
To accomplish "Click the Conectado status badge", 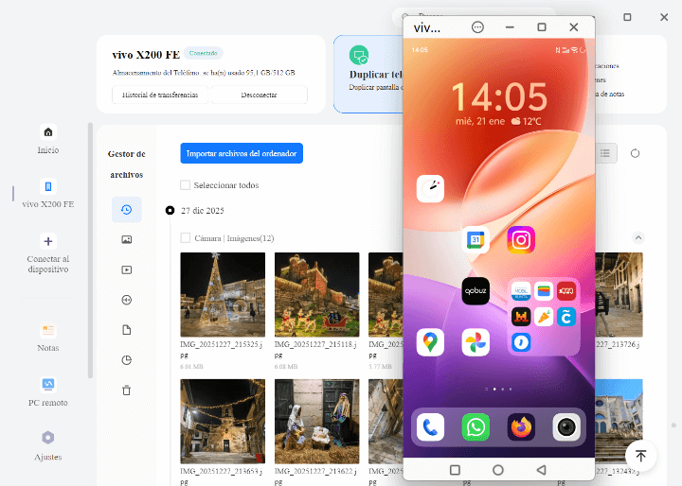I will (203, 53).
